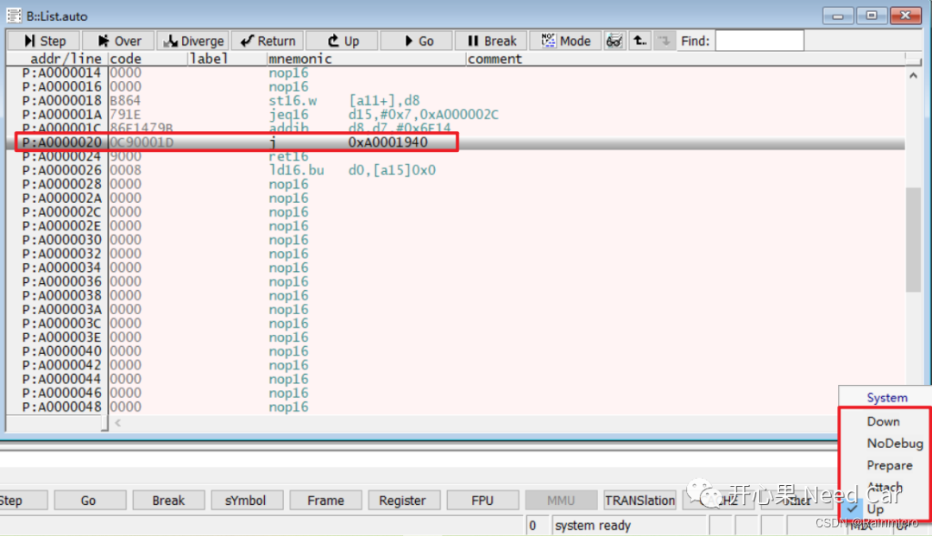Click the Step toolbar button
This screenshot has width=932, height=536.
point(44,41)
